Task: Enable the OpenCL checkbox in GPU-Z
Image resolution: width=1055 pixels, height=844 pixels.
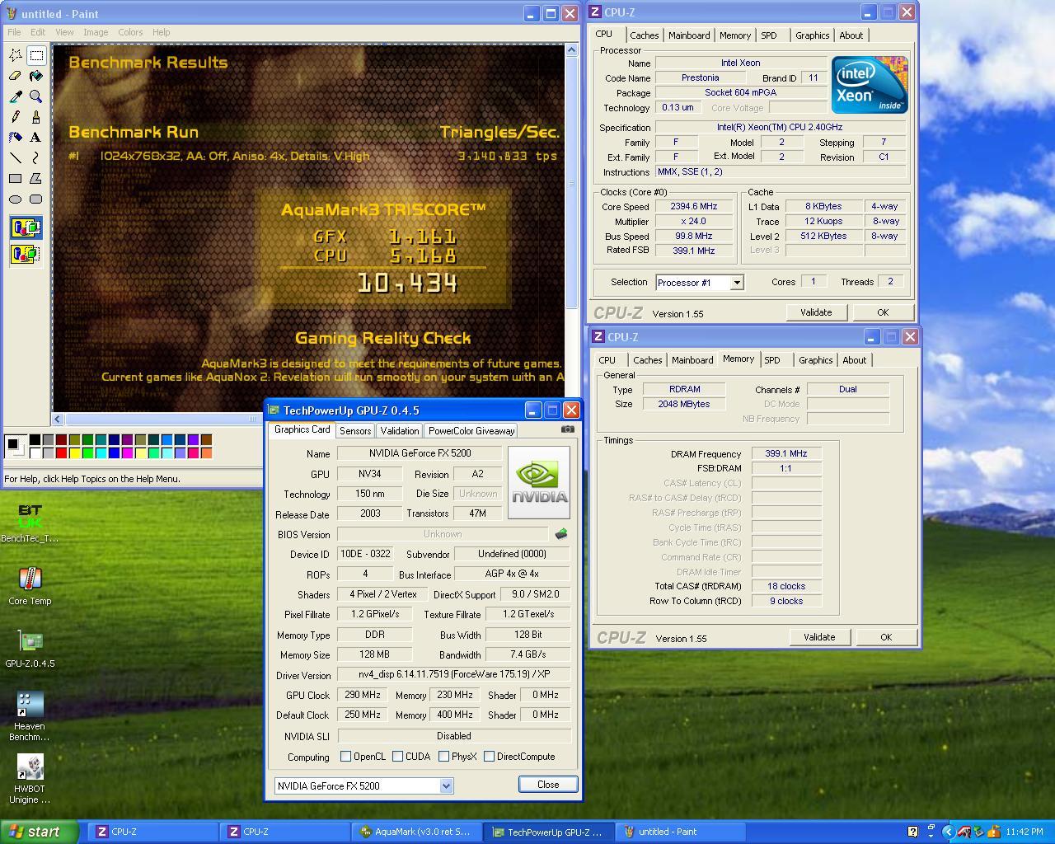Action: click(x=346, y=757)
